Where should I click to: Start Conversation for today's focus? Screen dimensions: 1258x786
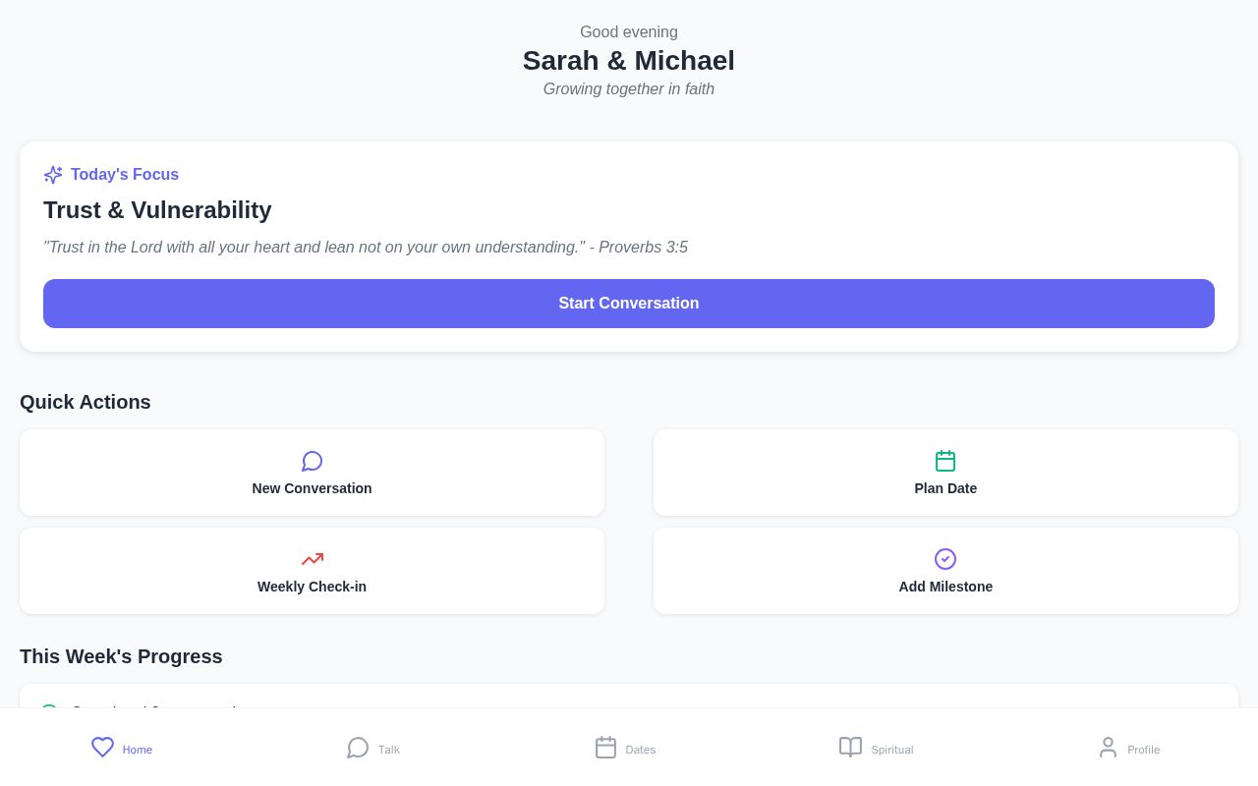click(629, 304)
